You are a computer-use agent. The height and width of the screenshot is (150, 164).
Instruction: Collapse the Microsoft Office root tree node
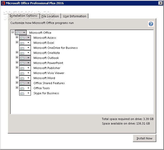(x=13, y=32)
